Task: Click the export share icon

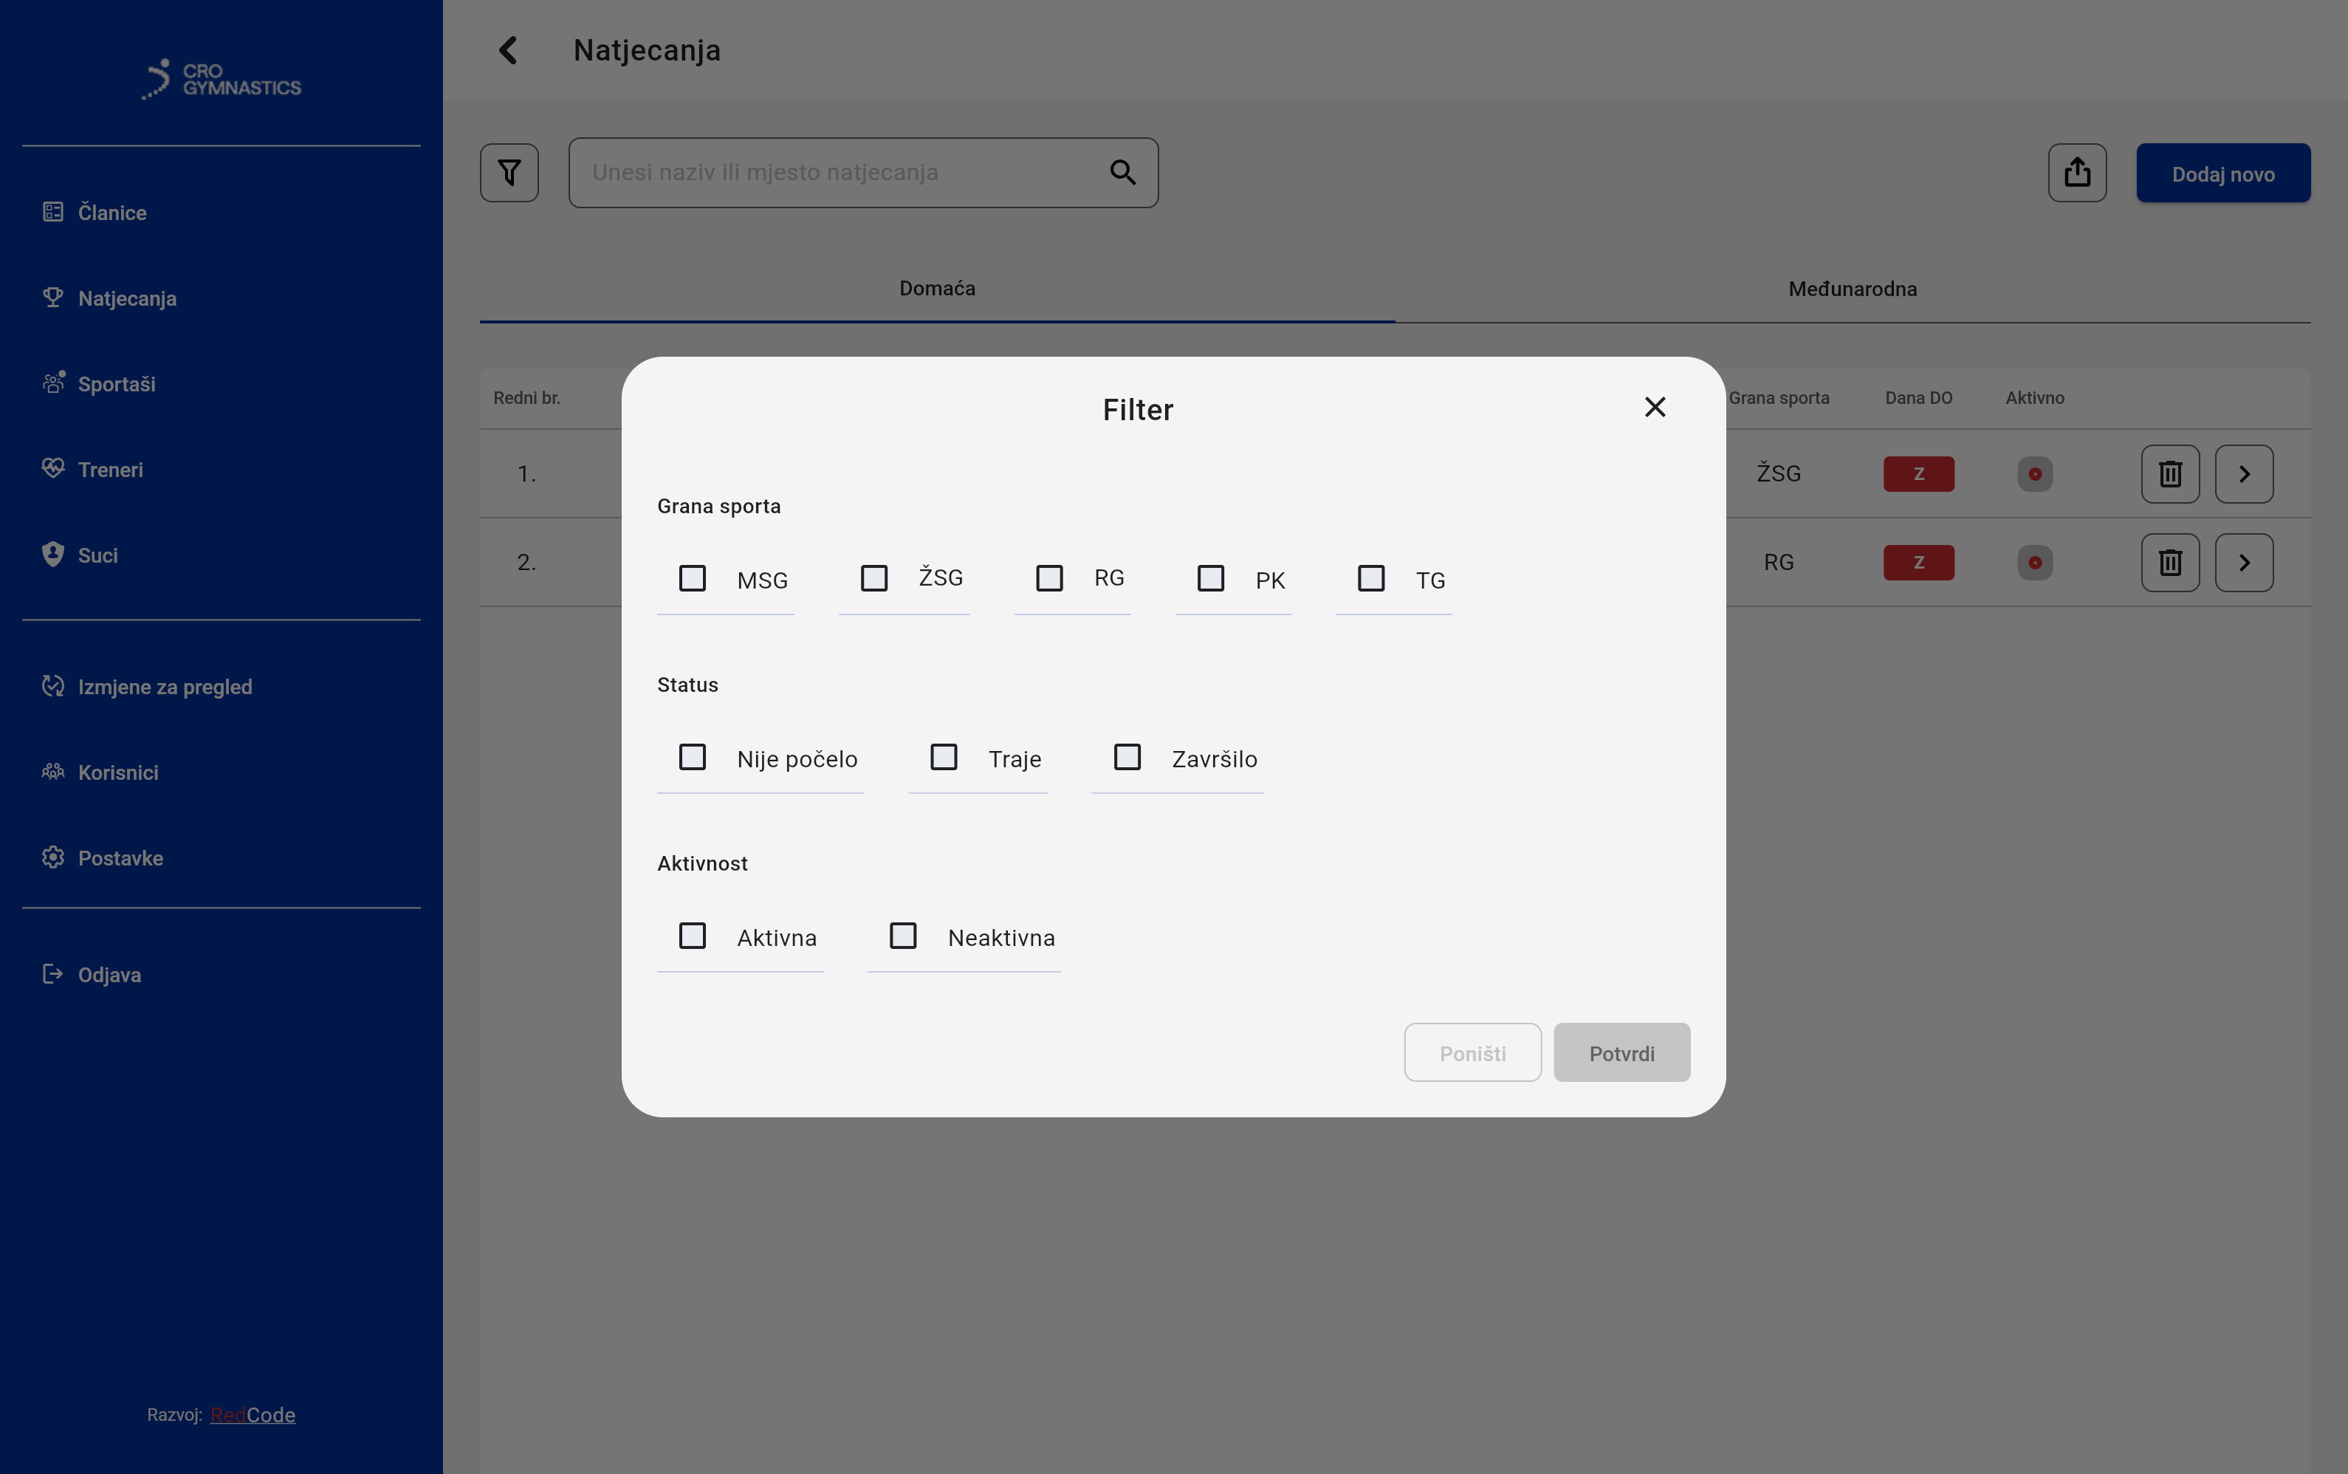Action: coord(2076,173)
